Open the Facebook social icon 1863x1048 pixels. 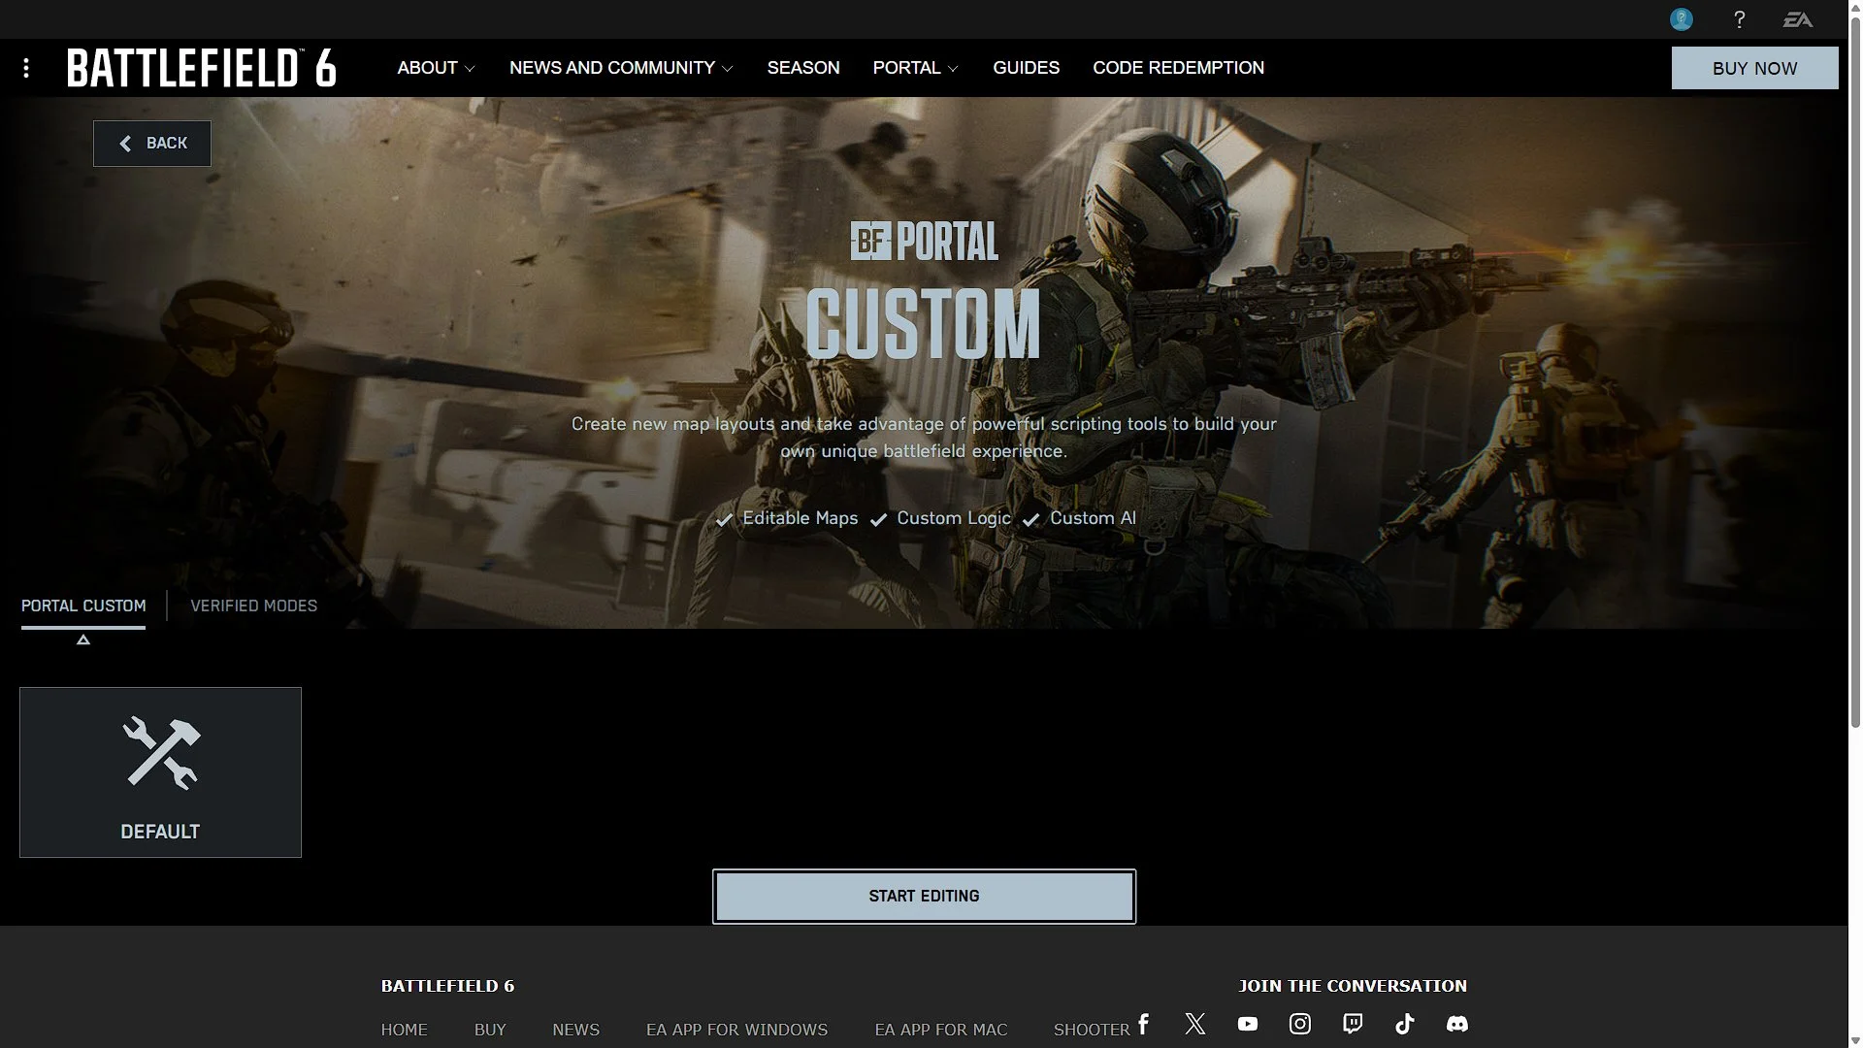click(x=1144, y=1024)
